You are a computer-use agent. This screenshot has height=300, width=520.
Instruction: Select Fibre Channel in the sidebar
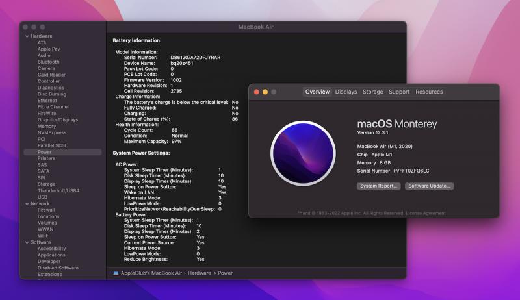(x=53, y=107)
